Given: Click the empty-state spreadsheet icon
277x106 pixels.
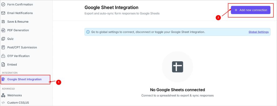Looking at the screenshot, I should [177, 67].
